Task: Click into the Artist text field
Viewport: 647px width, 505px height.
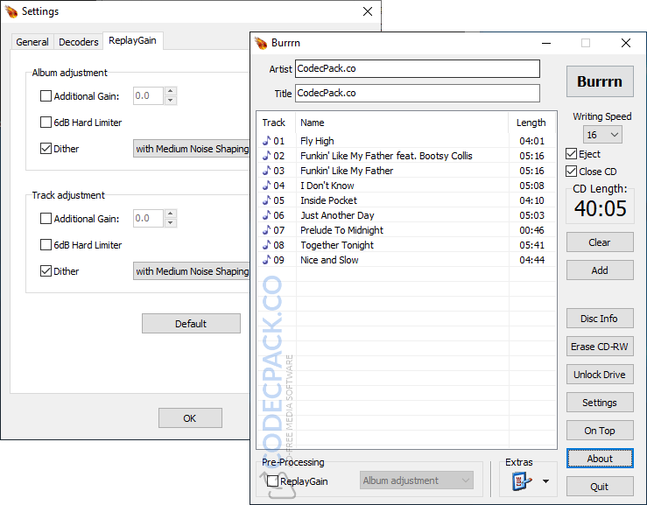Action: (x=417, y=69)
